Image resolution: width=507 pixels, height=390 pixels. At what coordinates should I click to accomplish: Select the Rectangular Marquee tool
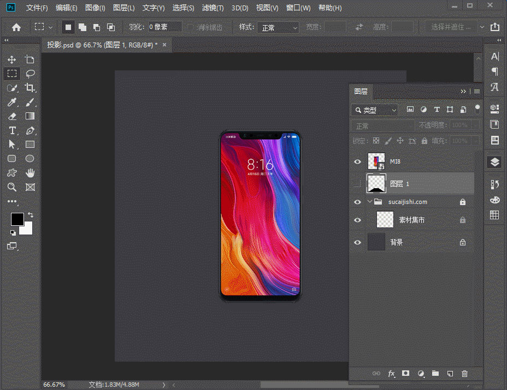(x=12, y=74)
